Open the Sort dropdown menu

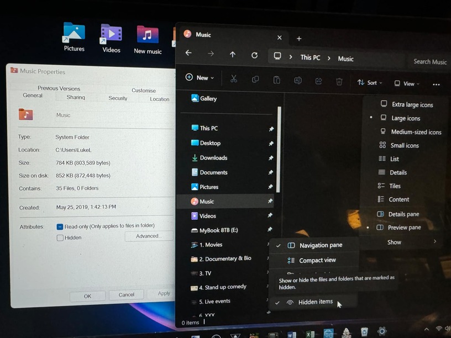370,83
